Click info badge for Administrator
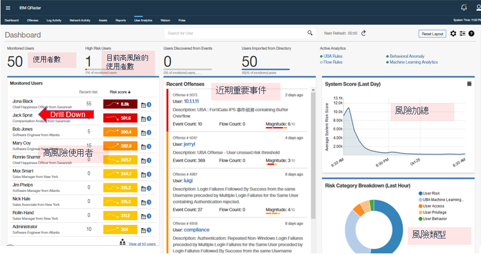 pos(149,230)
